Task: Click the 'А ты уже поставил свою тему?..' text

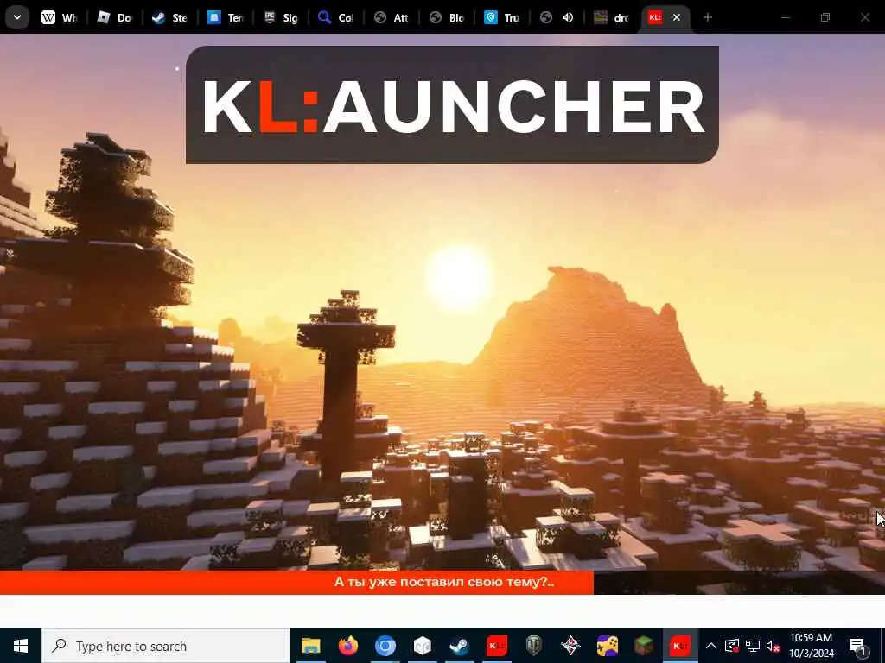Action: coord(444,582)
